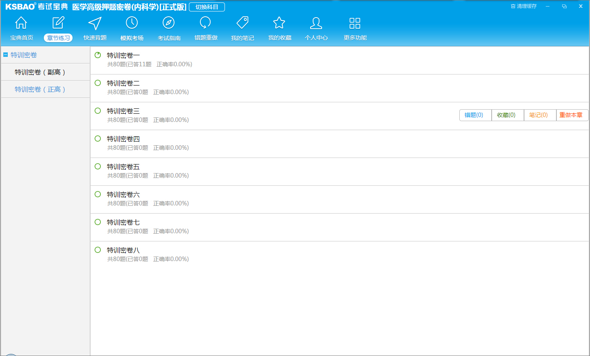Minimize the KSBAO window
Viewport: 590px width, 356px height.
click(x=547, y=6)
